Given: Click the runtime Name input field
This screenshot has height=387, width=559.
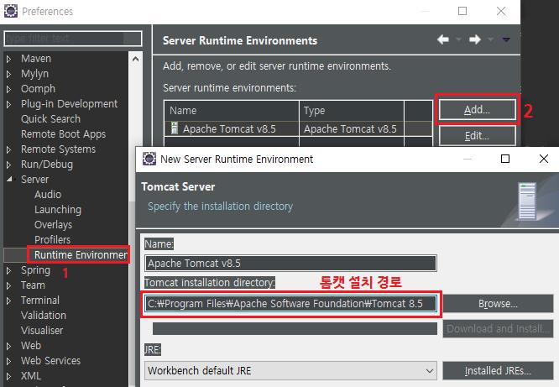Looking at the screenshot, I should tap(290, 264).
